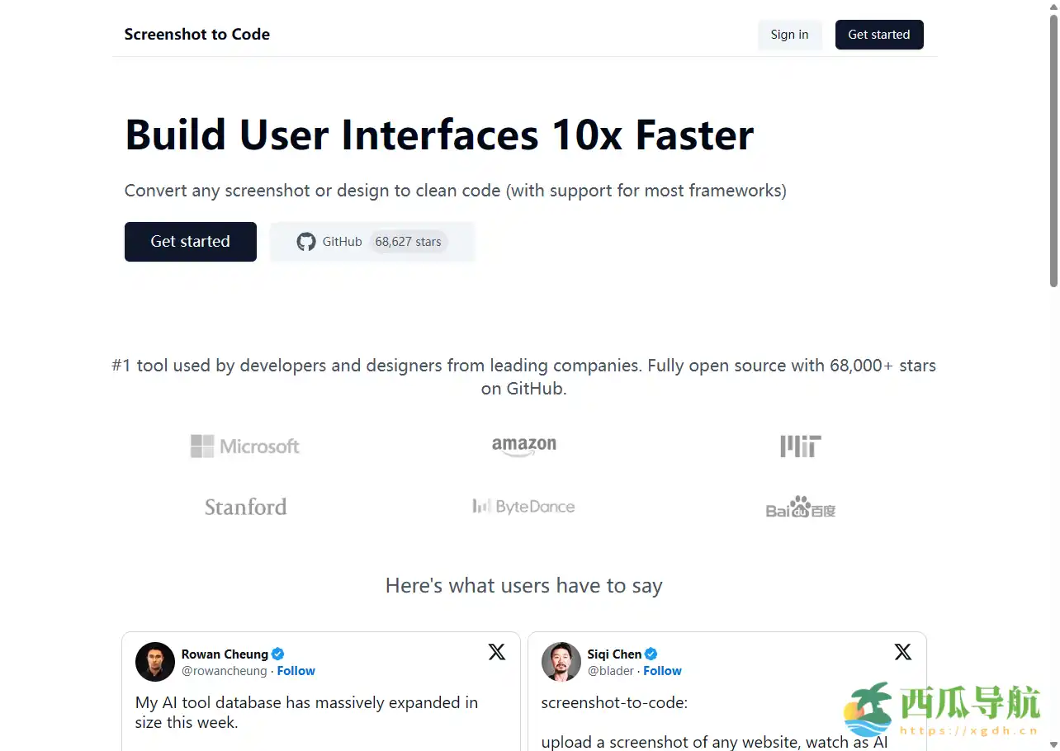The height and width of the screenshot is (751, 1060).
Task: Click X logo on Rowan Cheung's tweet
Action: 497,652
